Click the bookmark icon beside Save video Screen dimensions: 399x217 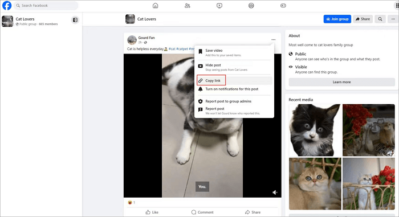tap(200, 51)
